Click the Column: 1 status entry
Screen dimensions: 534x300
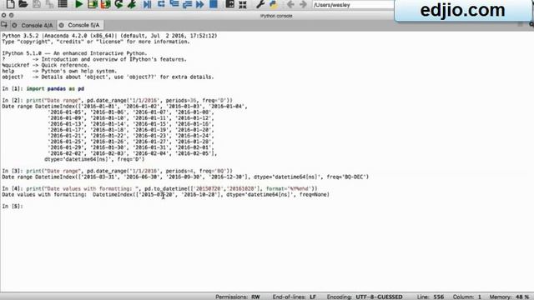[467, 297]
